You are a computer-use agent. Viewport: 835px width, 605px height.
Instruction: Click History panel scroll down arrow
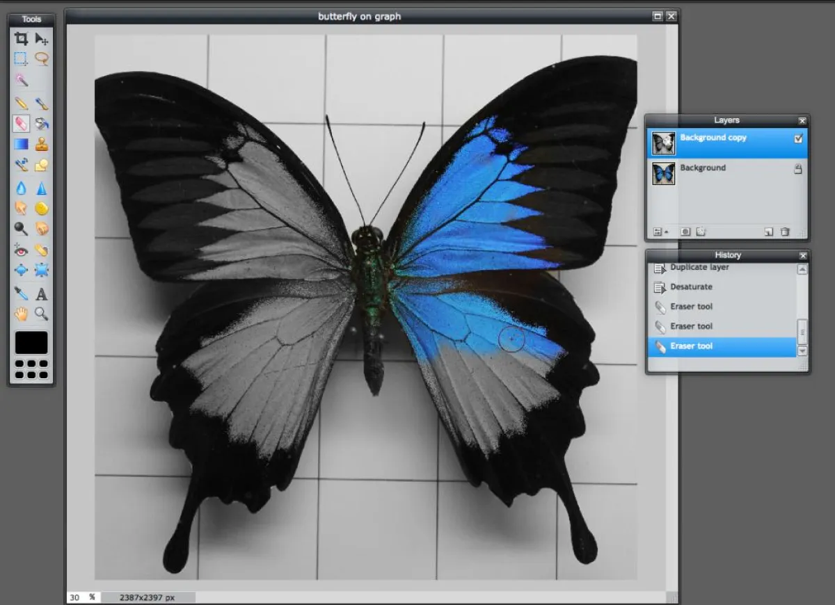[x=802, y=350]
